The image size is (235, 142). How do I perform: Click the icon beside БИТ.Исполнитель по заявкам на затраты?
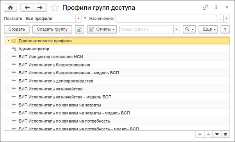point(14,105)
